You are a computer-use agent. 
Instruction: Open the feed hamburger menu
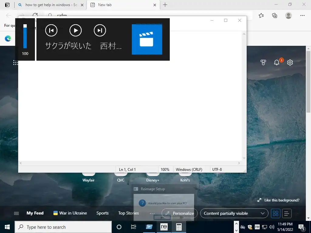pyautogui.click(x=16, y=213)
